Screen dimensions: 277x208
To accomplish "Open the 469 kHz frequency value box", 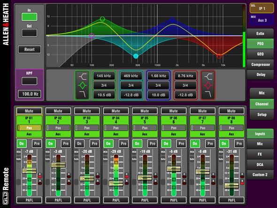I will point(131,76).
